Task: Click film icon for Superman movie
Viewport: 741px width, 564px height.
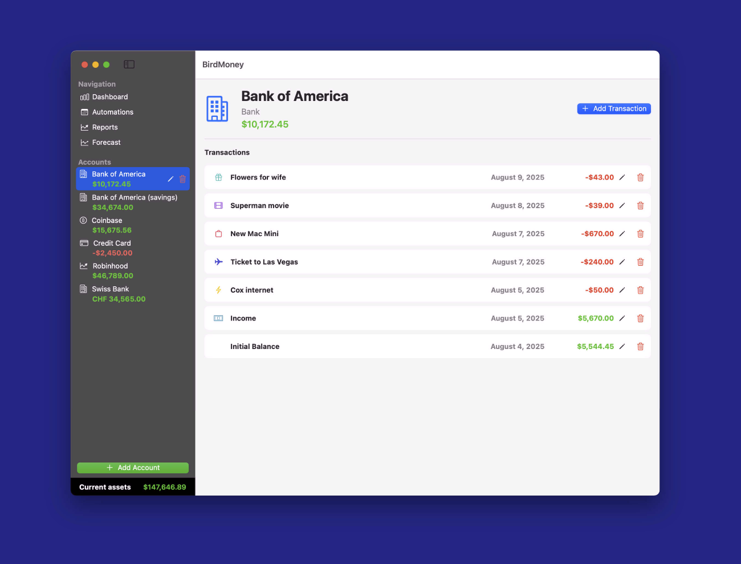Action: pos(218,205)
